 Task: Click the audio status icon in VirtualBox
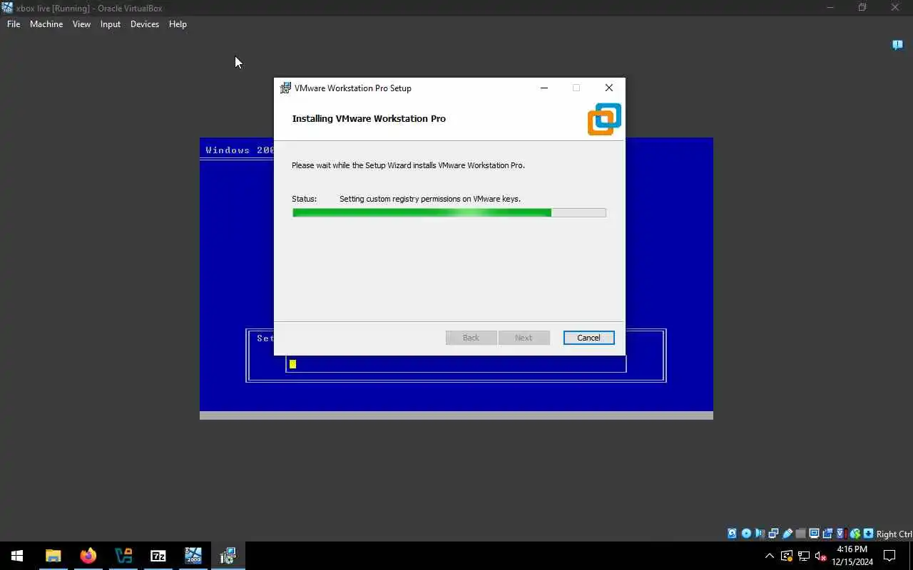point(759,534)
